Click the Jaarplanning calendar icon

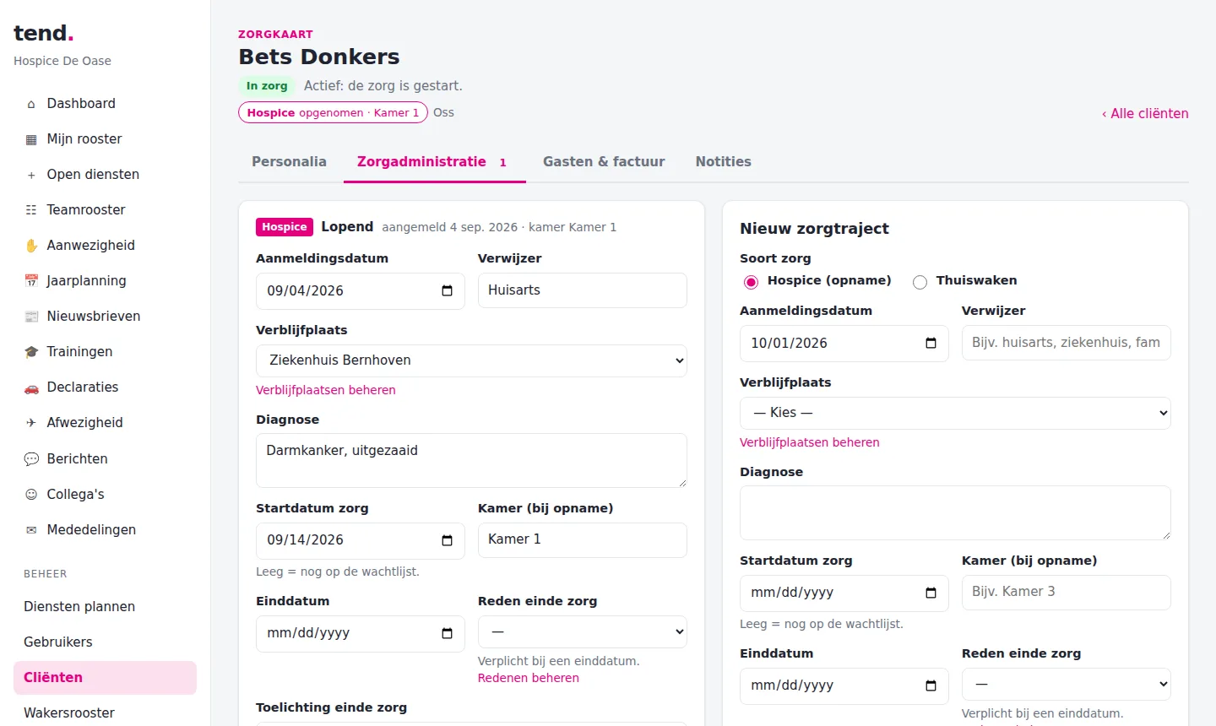point(31,281)
